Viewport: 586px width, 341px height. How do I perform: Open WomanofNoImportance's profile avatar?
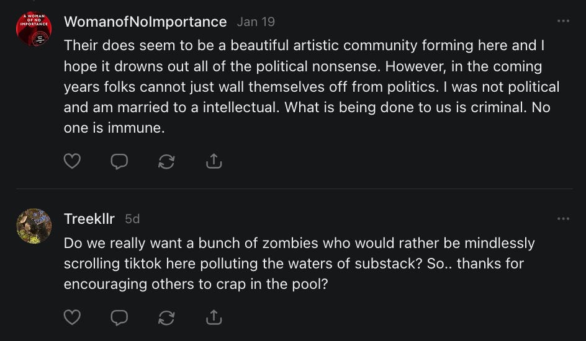(x=34, y=29)
